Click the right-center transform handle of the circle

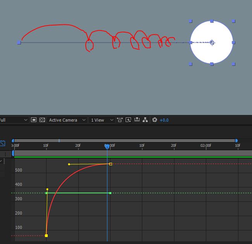point(233,43)
